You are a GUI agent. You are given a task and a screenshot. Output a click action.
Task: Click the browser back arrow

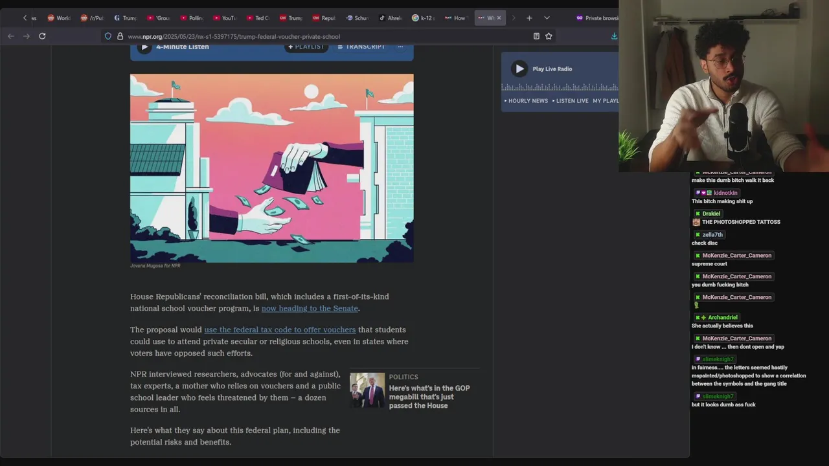pos(11,36)
